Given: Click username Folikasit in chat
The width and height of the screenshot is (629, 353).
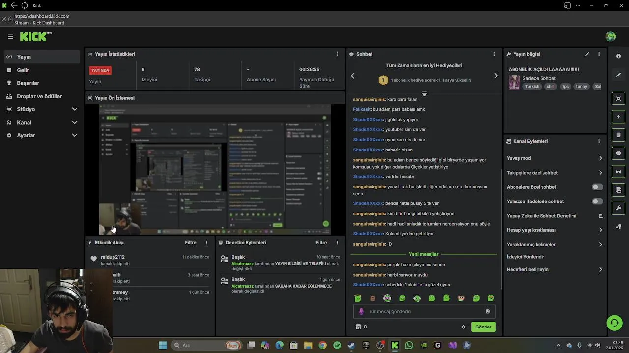Looking at the screenshot, I should coord(362,109).
